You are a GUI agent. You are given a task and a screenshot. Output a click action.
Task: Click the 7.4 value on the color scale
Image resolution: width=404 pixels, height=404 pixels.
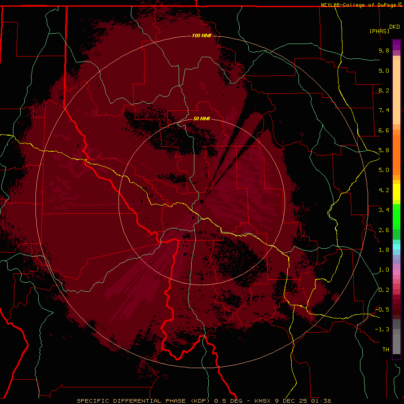pos(384,110)
